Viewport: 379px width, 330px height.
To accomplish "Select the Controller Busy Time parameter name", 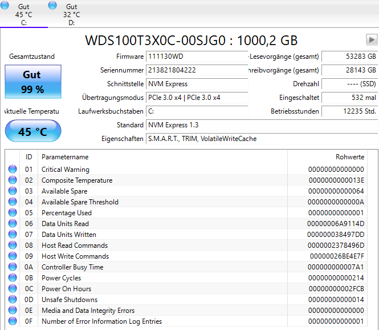I will (72, 267).
